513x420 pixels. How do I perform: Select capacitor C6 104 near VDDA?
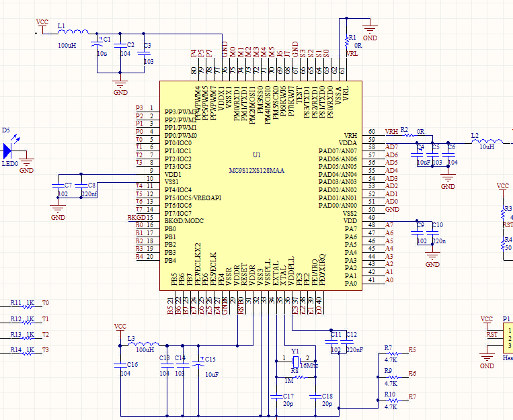(x=448, y=155)
